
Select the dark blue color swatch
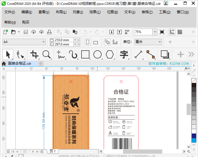coord(194,136)
